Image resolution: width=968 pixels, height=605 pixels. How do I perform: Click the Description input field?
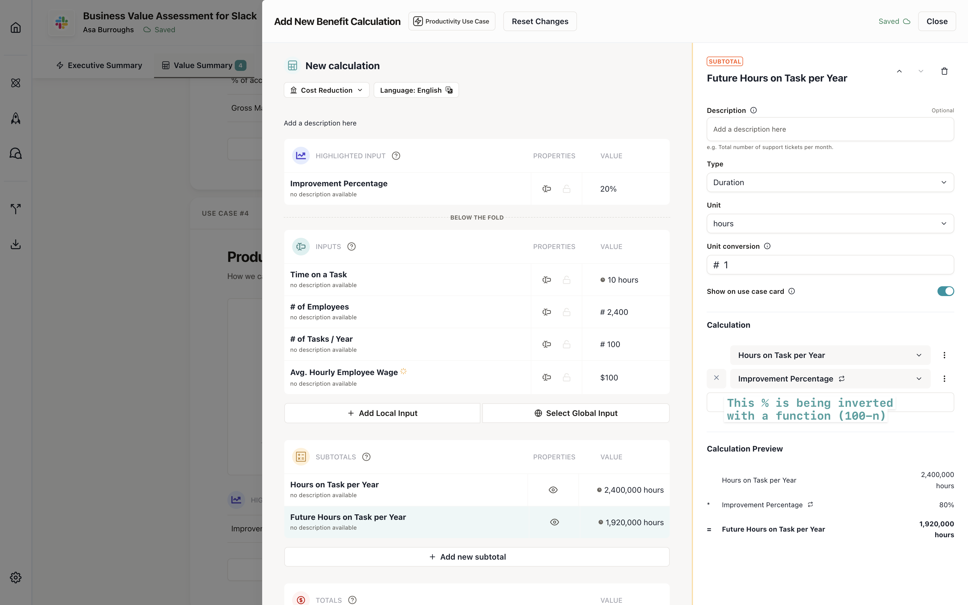click(830, 129)
